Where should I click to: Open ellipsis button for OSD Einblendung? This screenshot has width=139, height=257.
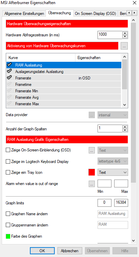pos(92,150)
